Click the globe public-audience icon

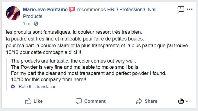[36, 24]
